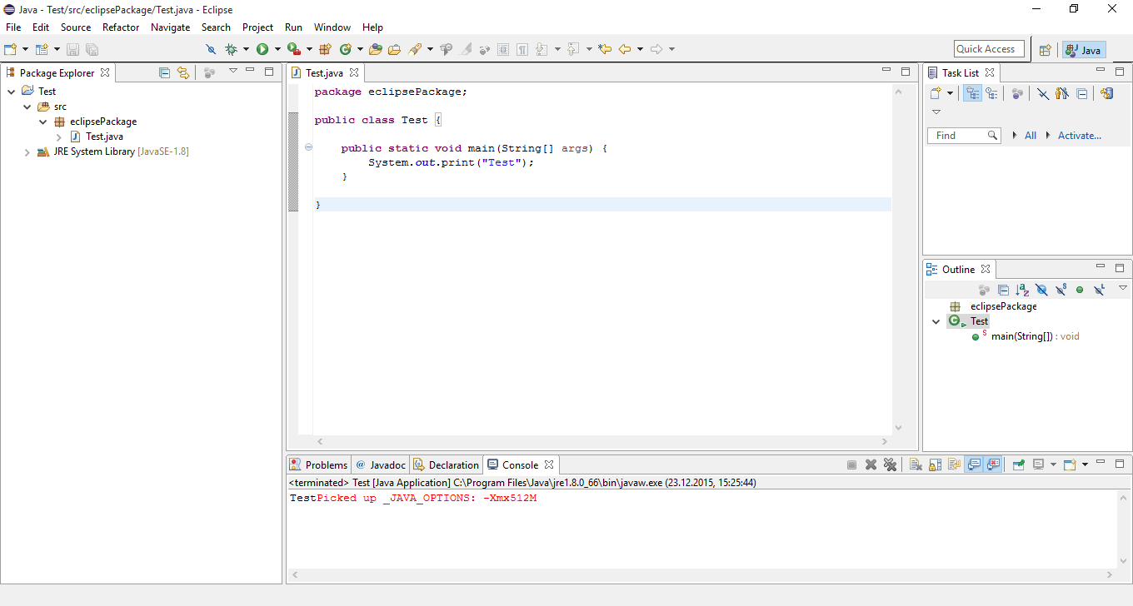Screen dimensions: 1133x606
Task: Switch to the Declaration tab
Action: coord(447,464)
